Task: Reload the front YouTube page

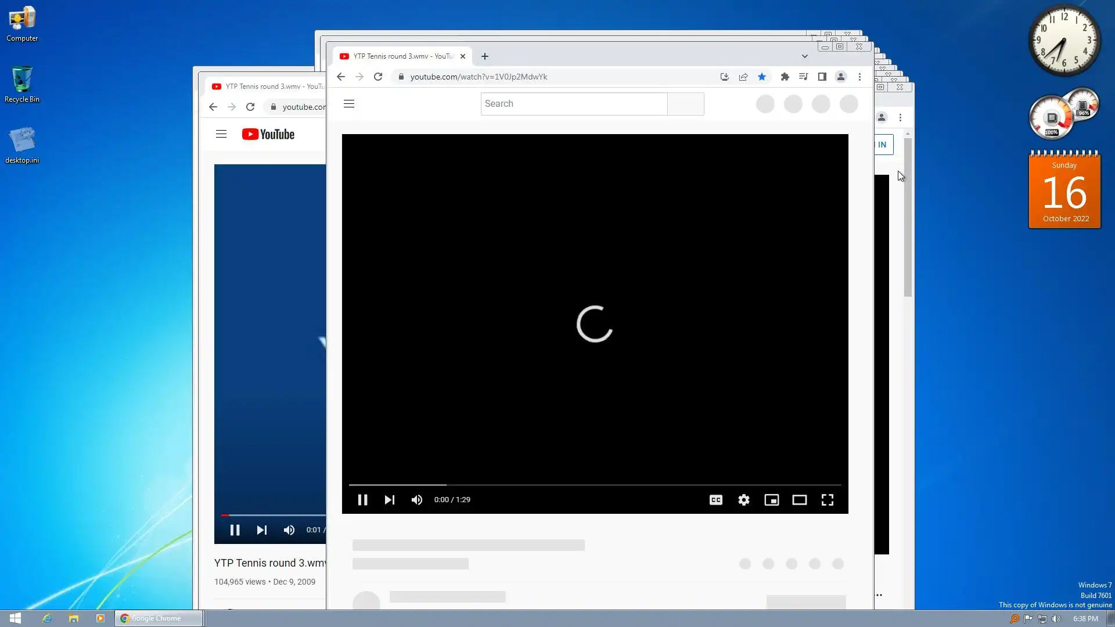Action: click(x=378, y=77)
